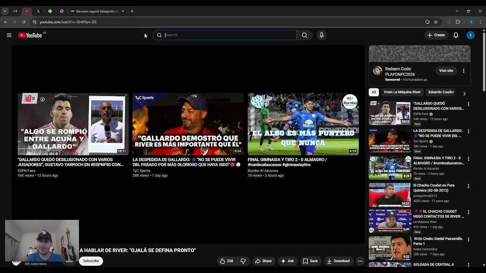The image size is (486, 273).
Task: Open browser extensions puzzle icon
Action: tap(458, 22)
